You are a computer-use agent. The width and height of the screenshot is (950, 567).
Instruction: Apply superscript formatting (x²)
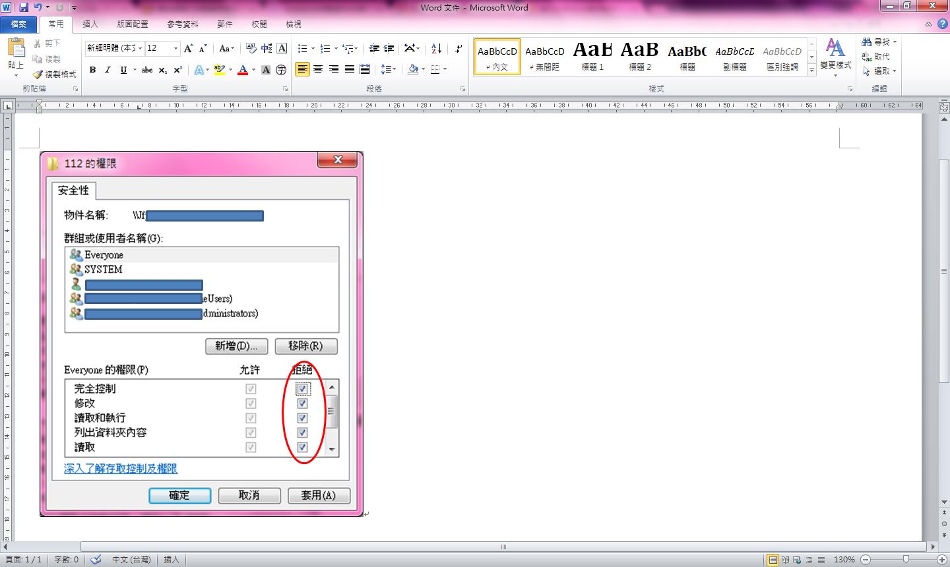pos(178,70)
